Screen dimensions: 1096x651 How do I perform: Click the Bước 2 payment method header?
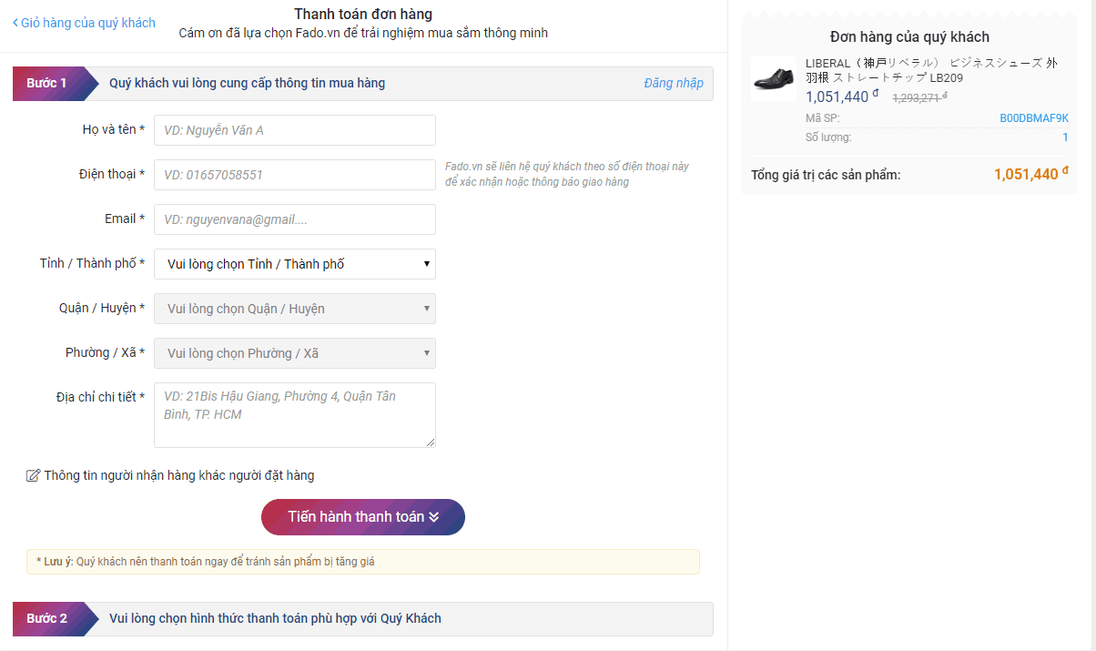(275, 618)
